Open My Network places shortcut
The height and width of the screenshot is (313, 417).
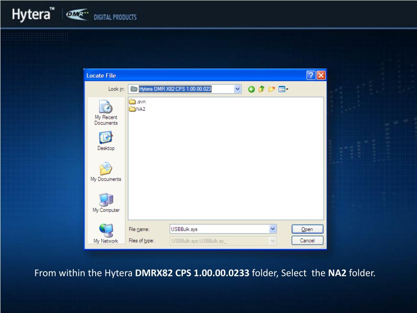pyautogui.click(x=106, y=233)
